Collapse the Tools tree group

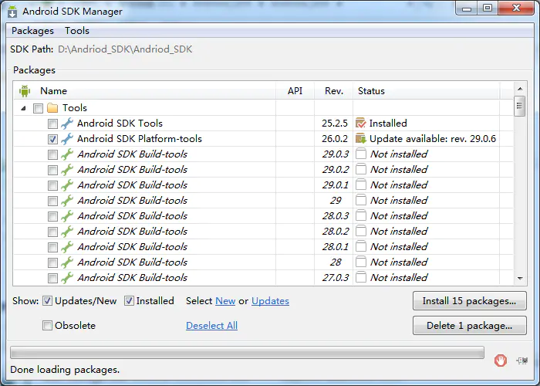click(23, 108)
